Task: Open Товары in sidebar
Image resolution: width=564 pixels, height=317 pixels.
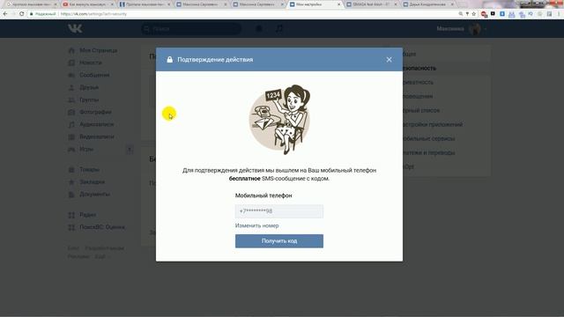Action: coord(89,169)
